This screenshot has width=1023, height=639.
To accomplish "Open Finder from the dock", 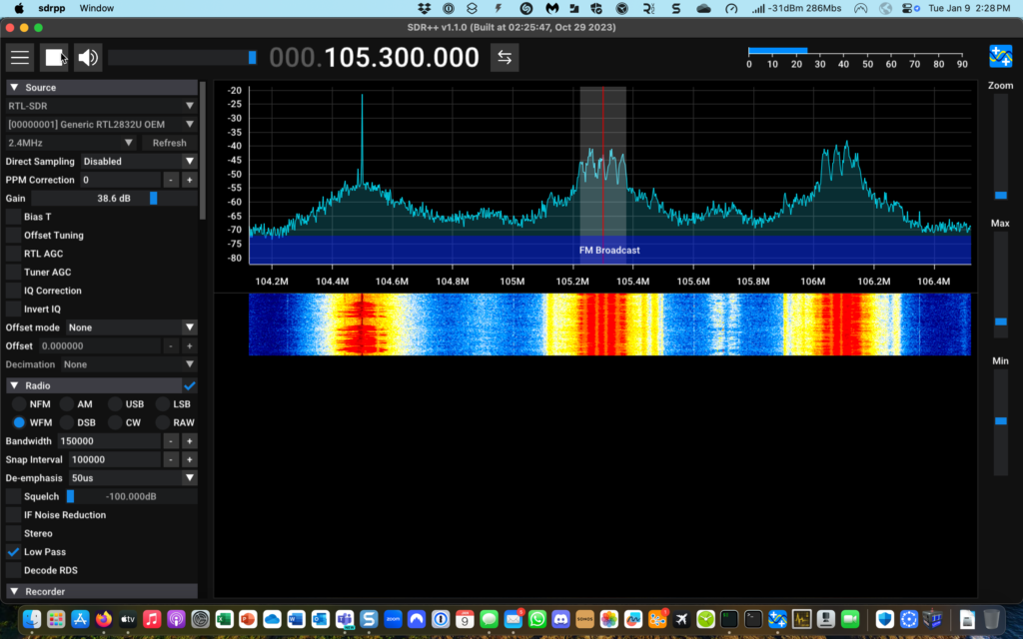I will [32, 619].
